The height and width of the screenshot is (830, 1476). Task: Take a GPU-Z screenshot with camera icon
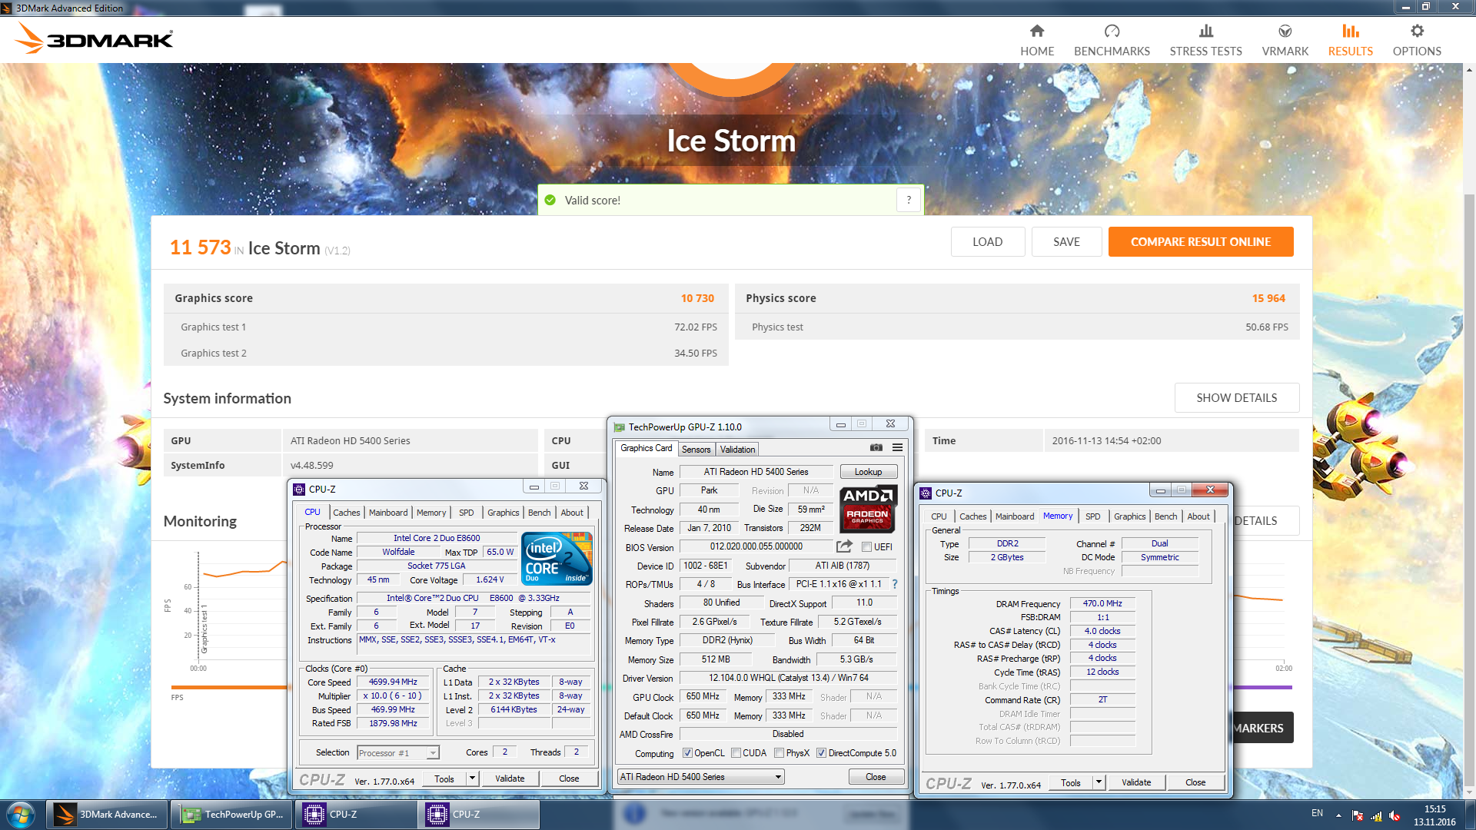coord(876,447)
